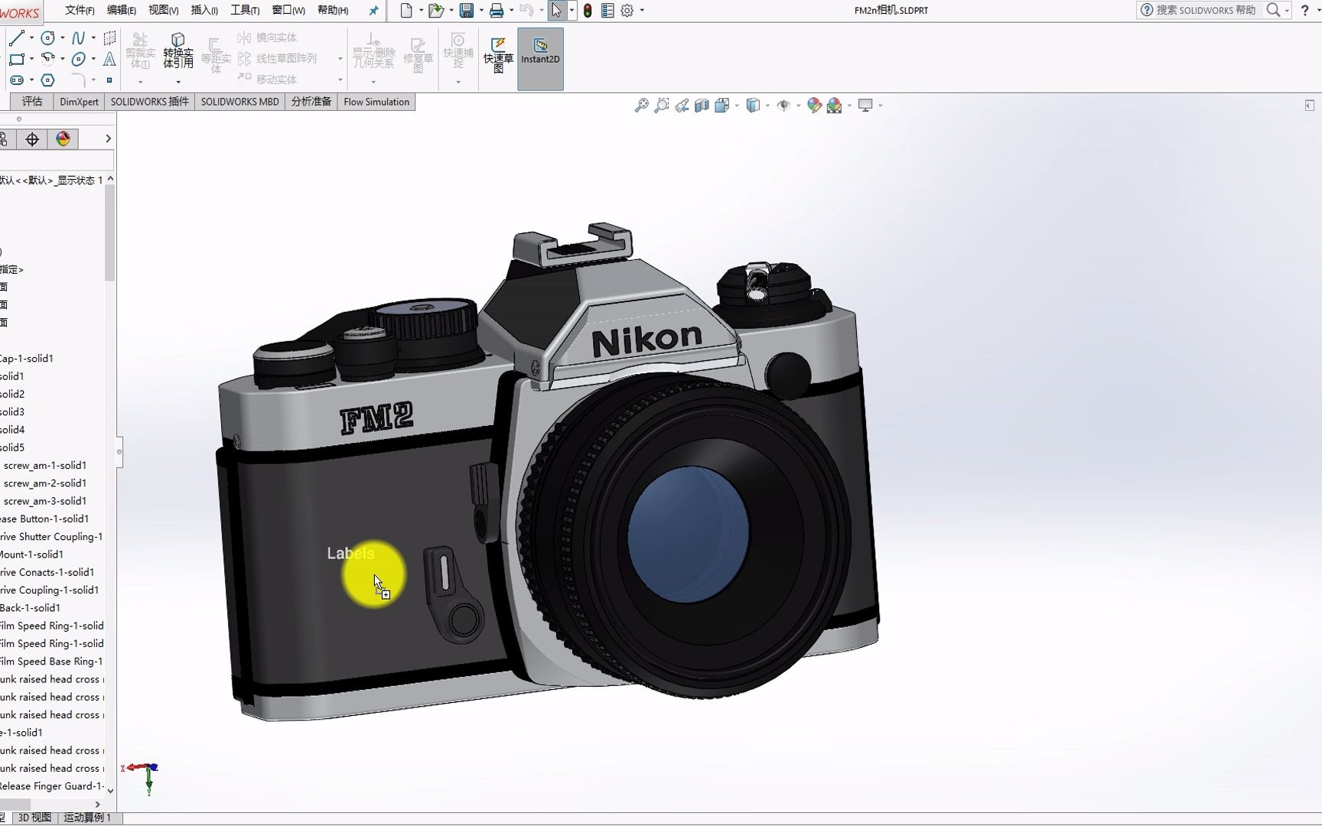Open the Options gear icon
This screenshot has height=826, width=1322.
coord(627,11)
